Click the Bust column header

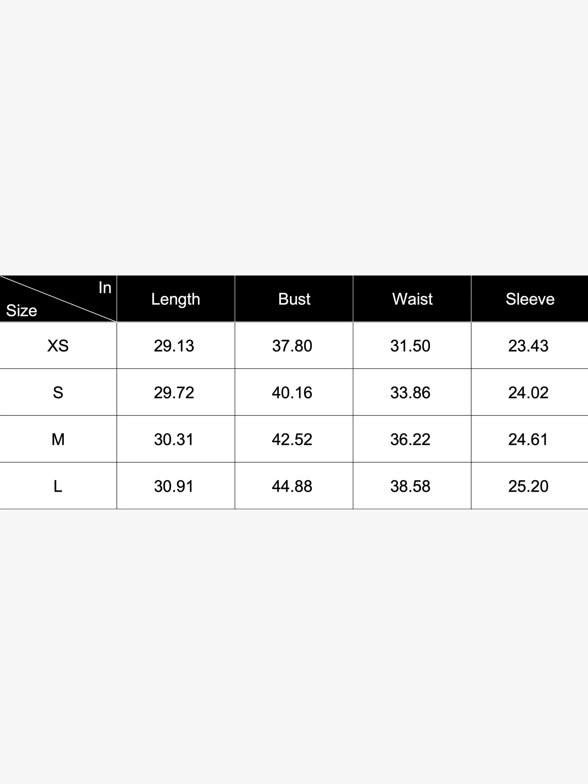(294, 299)
